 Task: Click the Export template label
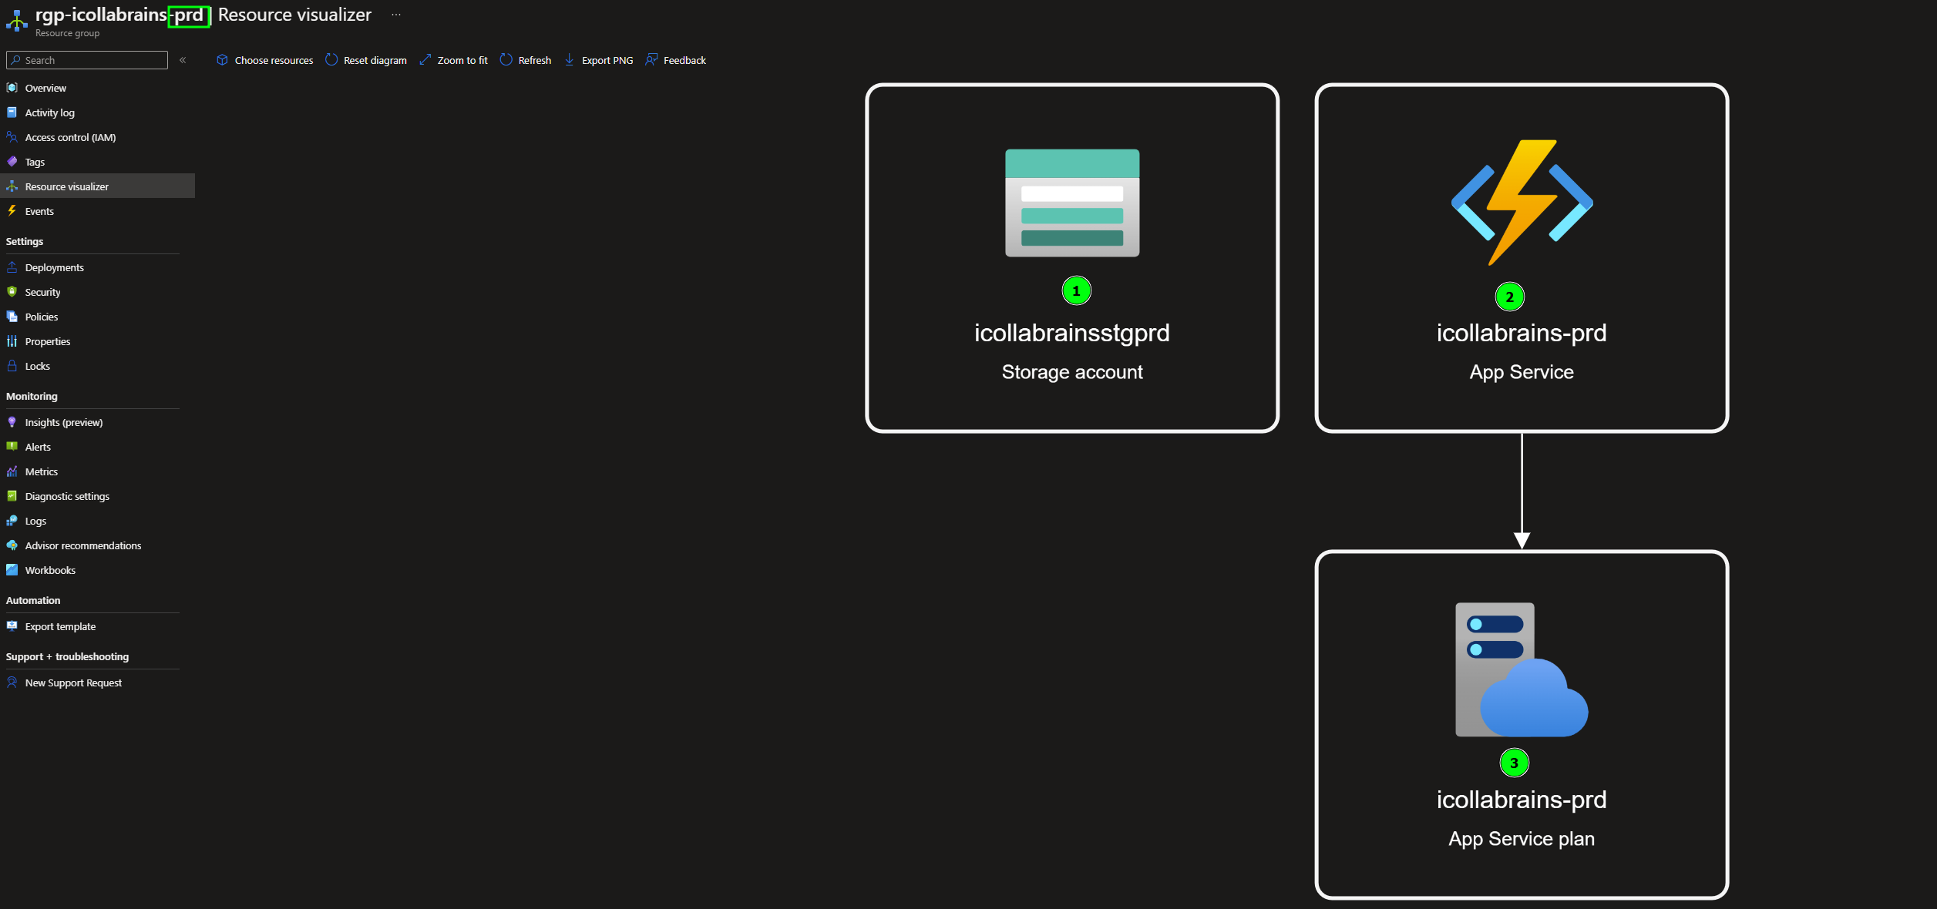click(x=60, y=626)
